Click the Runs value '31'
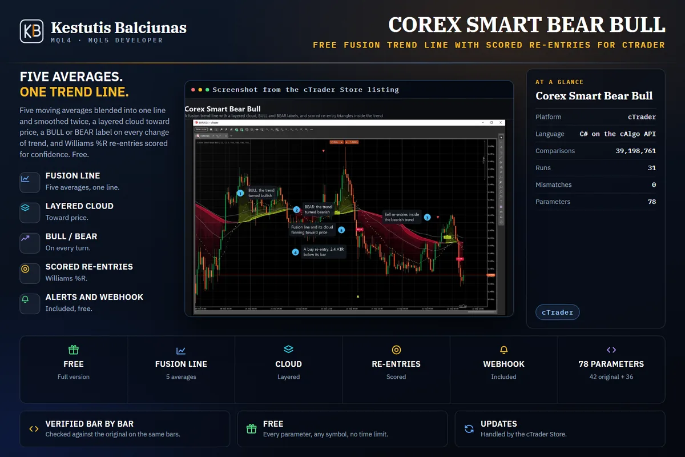The width and height of the screenshot is (685, 457). pyautogui.click(x=652, y=168)
